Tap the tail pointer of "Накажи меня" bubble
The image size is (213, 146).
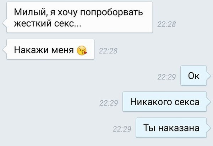(5, 50)
